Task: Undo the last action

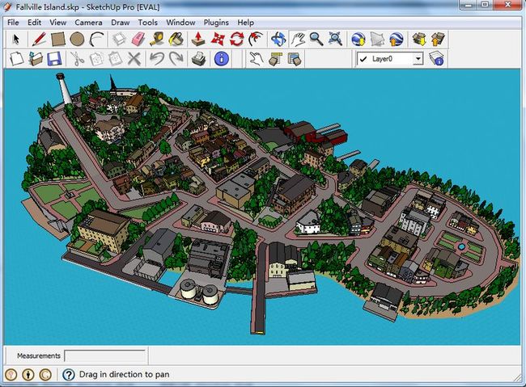Action: [157, 59]
